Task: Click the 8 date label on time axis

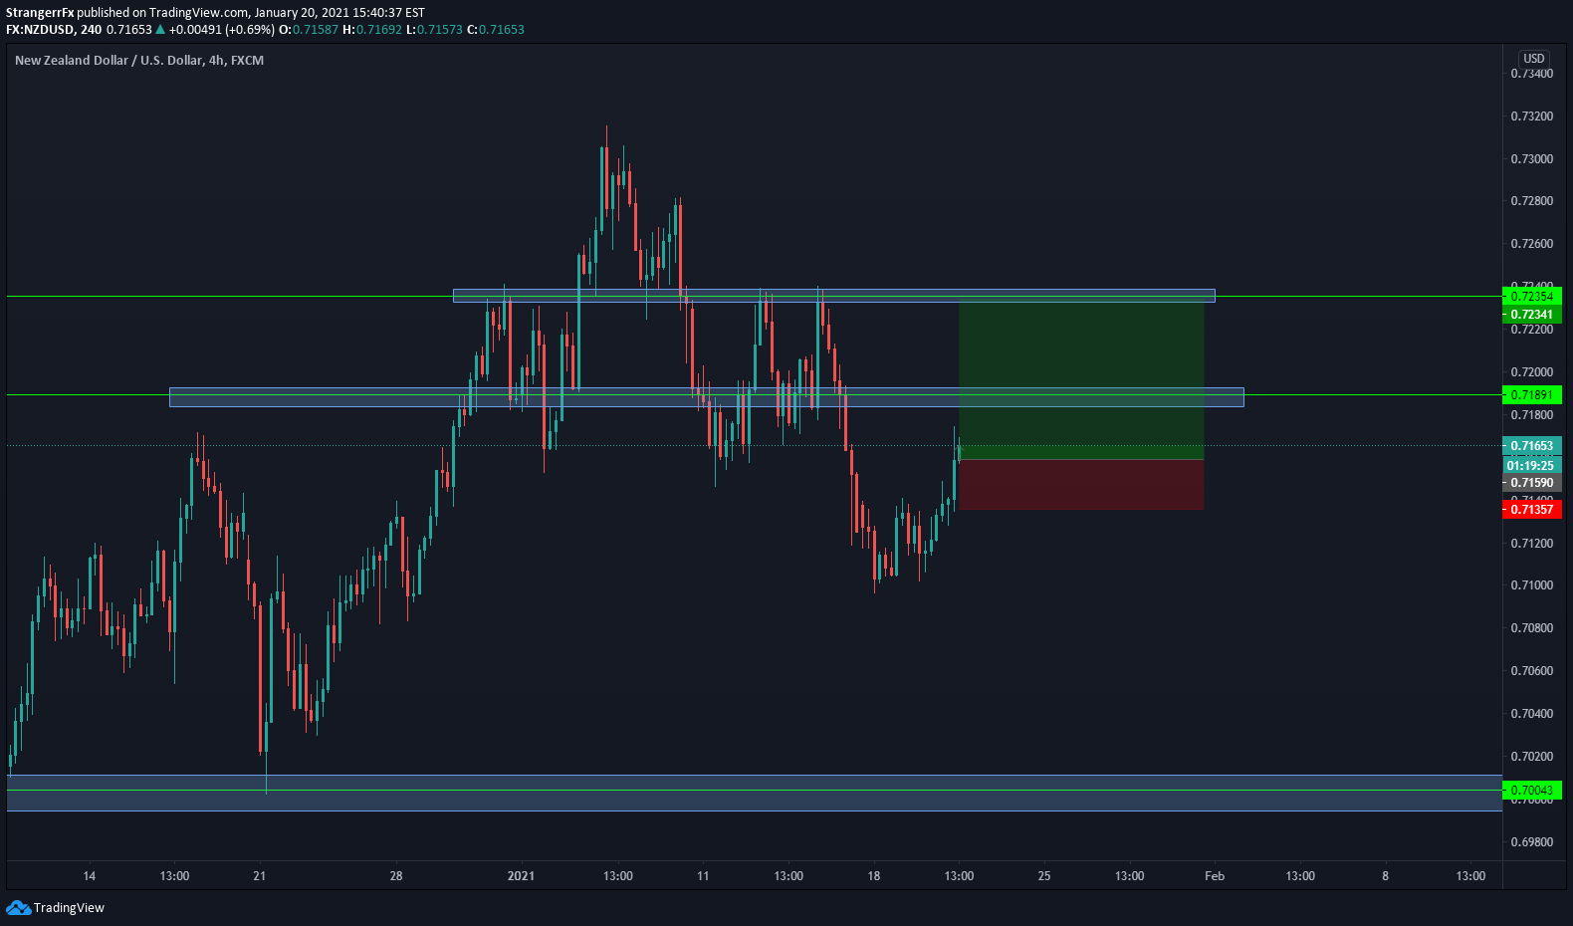Action: coord(1385,876)
